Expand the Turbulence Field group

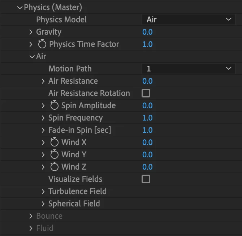(43, 192)
